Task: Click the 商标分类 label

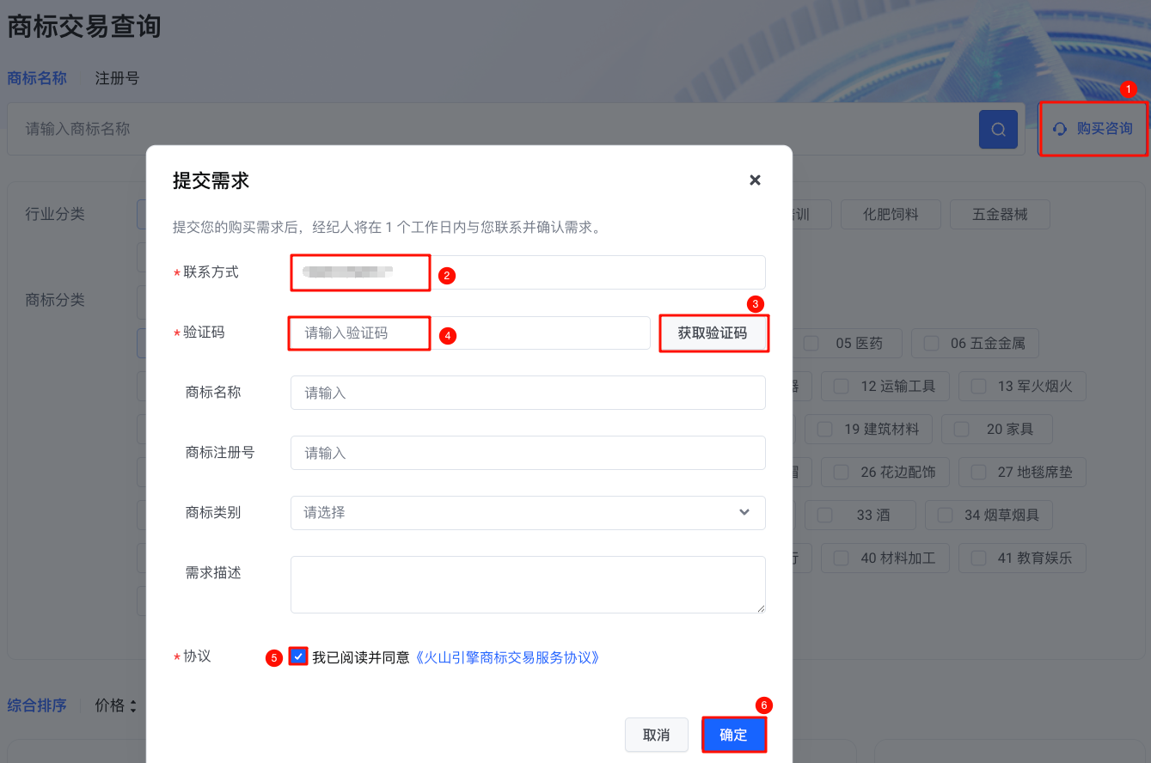Action: pos(55,300)
